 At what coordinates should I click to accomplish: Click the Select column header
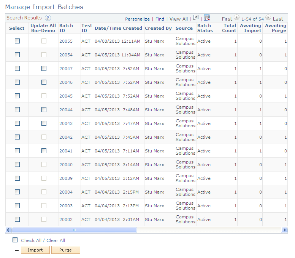[17, 28]
